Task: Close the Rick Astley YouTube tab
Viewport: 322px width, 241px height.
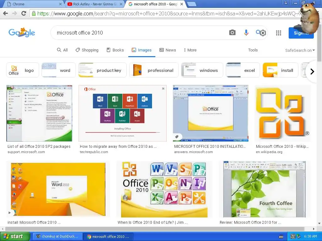Action: coord(121,4)
